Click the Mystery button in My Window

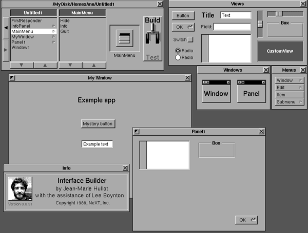point(98,124)
